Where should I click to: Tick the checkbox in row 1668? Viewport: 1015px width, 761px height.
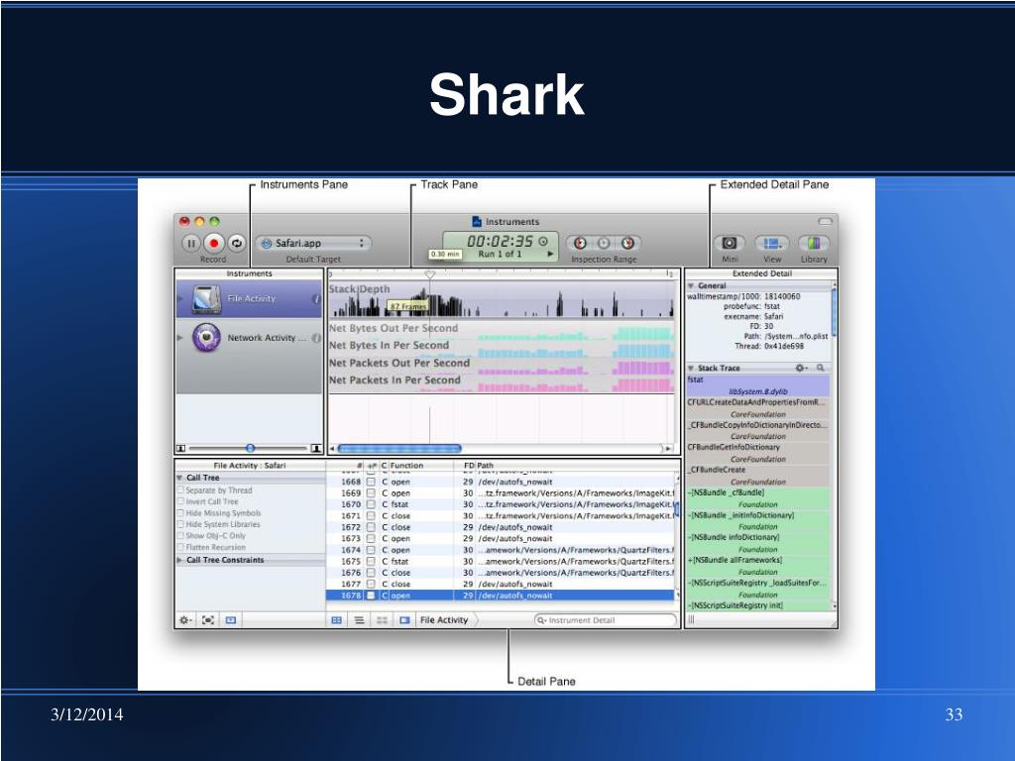pyautogui.click(x=371, y=483)
